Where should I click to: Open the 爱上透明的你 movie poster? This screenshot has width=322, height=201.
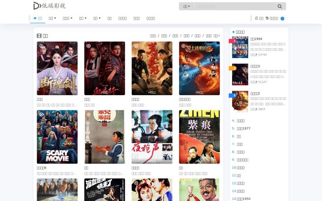pos(199,68)
